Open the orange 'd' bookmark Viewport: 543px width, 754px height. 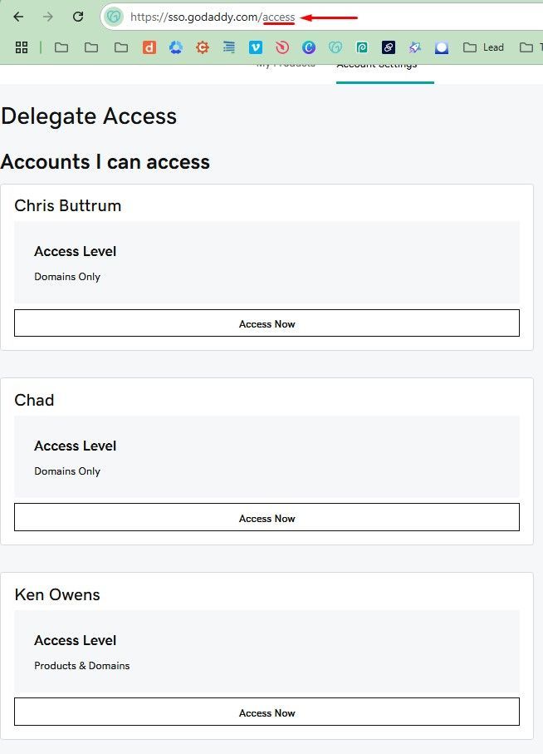pos(149,47)
